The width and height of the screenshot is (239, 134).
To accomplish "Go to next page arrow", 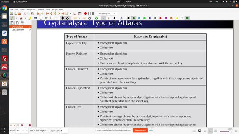I will [59, 13].
